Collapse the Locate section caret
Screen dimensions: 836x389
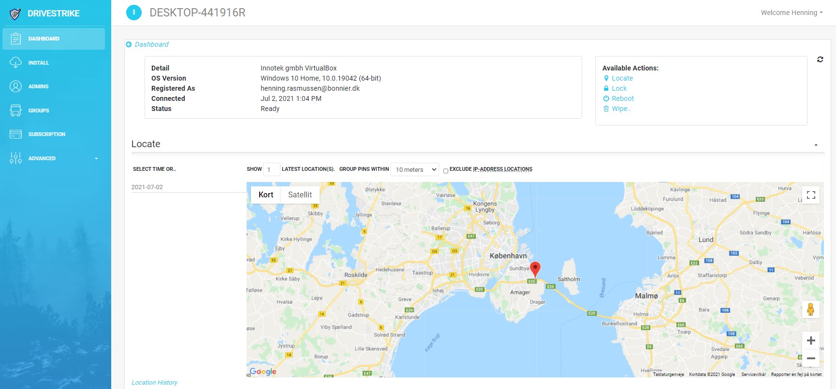(816, 145)
